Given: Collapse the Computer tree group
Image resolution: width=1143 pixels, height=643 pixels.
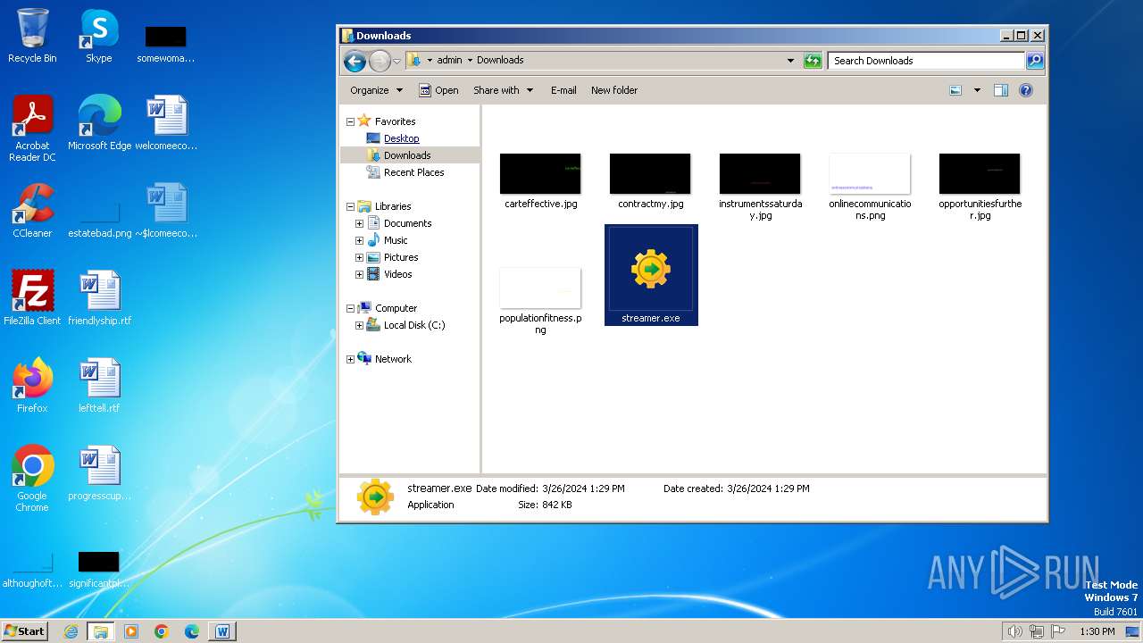Looking at the screenshot, I should pyautogui.click(x=350, y=308).
